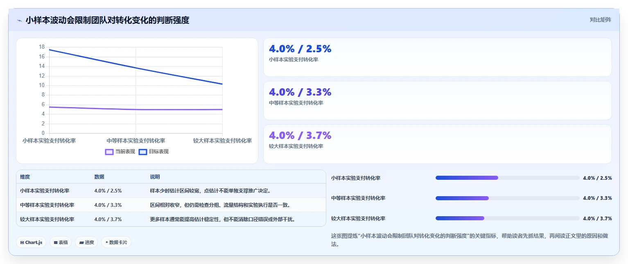Select the 表格 tag chip

[x=61, y=242]
